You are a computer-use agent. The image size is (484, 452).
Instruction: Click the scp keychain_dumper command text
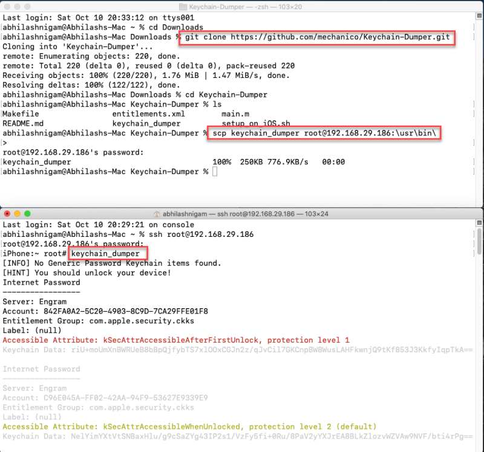click(324, 133)
